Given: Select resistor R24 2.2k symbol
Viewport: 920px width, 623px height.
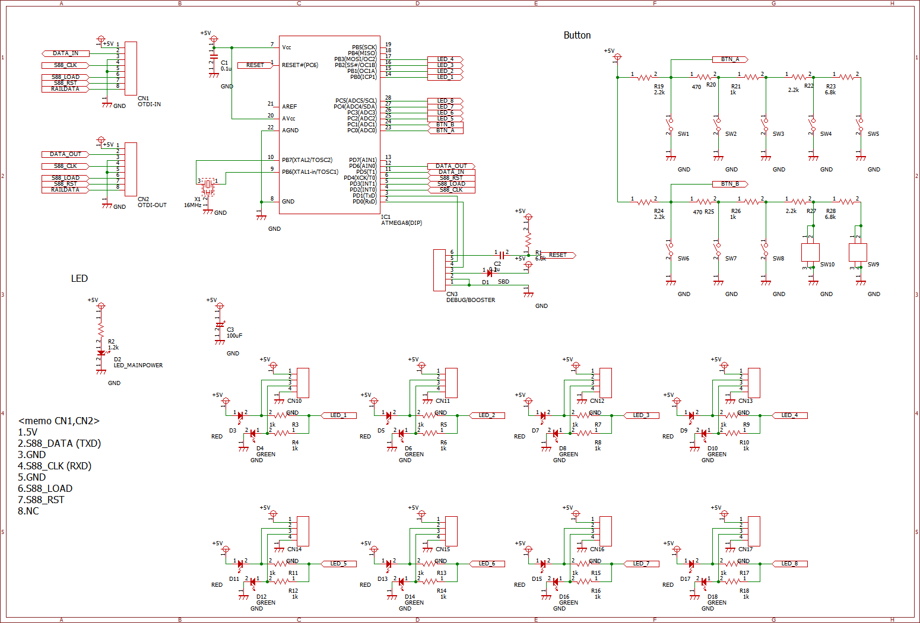Looking at the screenshot, I should (644, 202).
